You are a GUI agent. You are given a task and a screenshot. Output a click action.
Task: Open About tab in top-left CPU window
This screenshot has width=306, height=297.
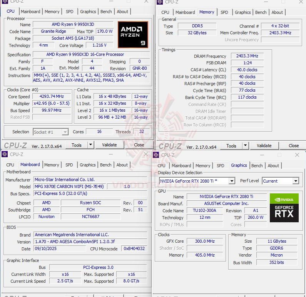click(x=122, y=12)
